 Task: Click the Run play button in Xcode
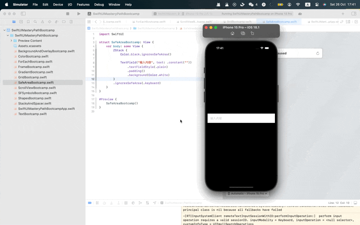tap(79, 14)
